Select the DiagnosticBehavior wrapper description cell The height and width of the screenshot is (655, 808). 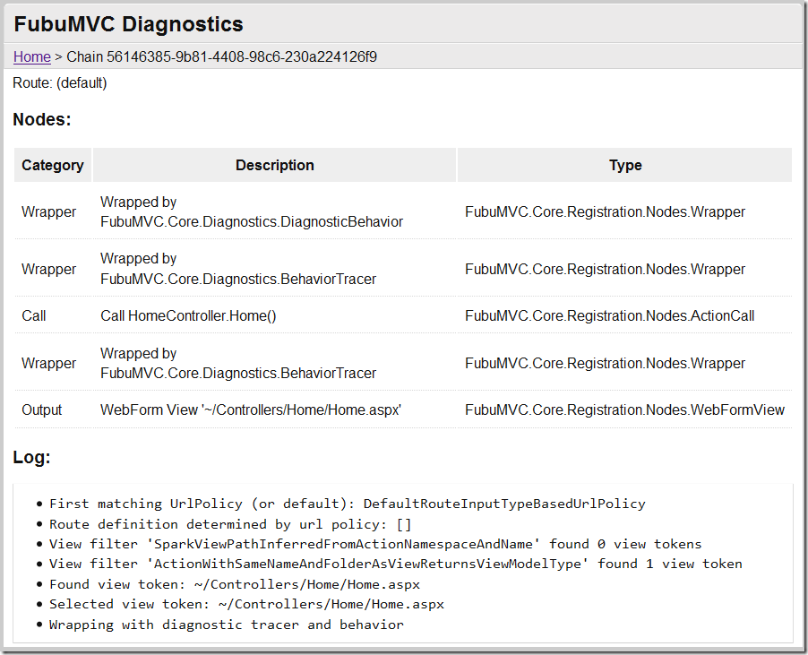click(x=252, y=211)
